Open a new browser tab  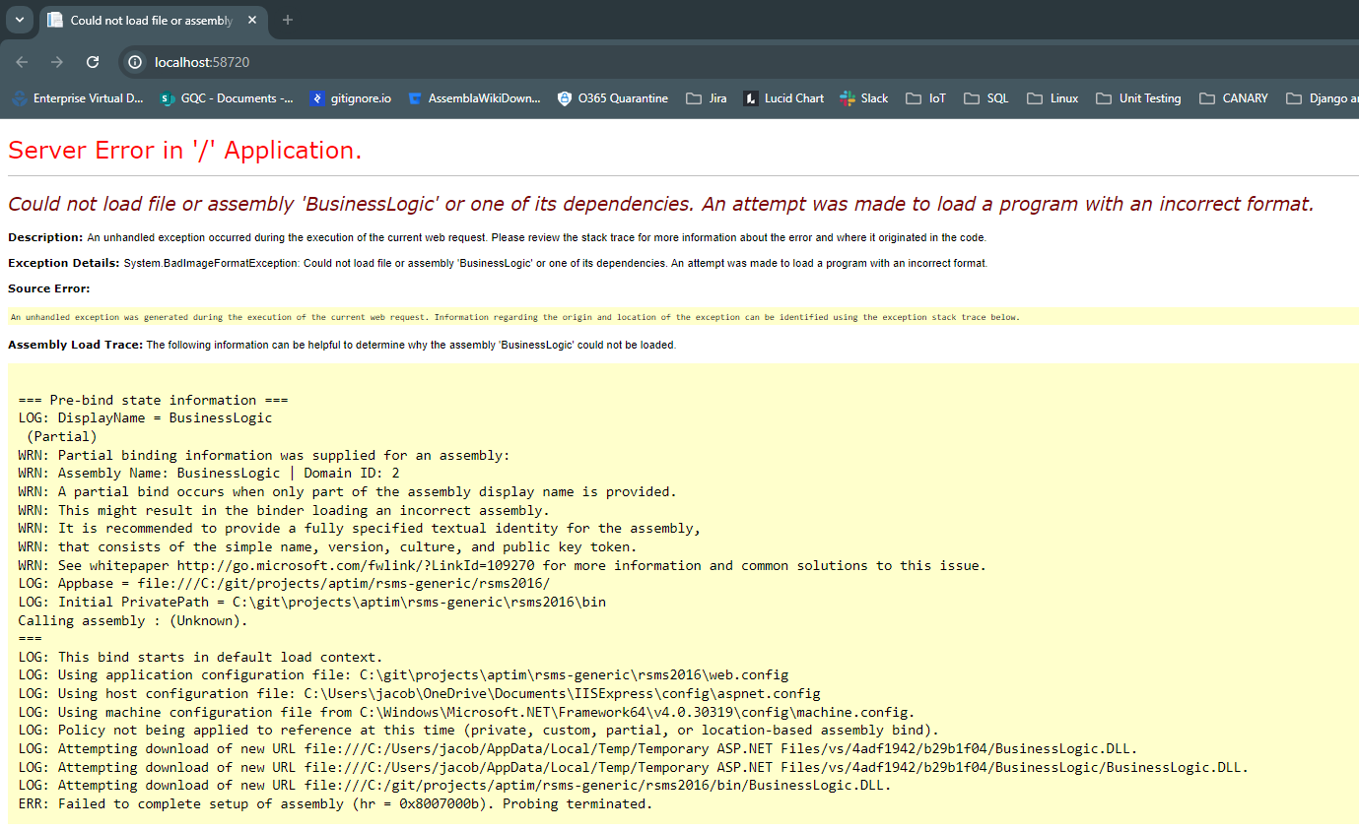click(288, 20)
